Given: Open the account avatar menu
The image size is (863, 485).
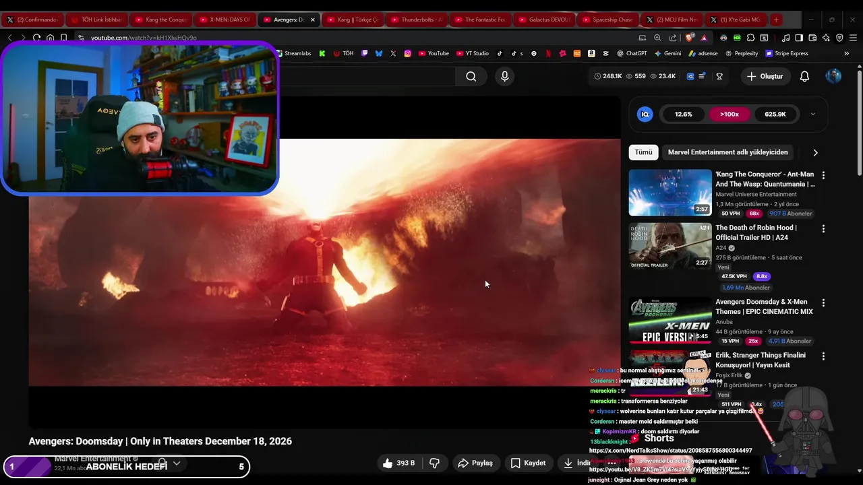Looking at the screenshot, I should point(833,76).
